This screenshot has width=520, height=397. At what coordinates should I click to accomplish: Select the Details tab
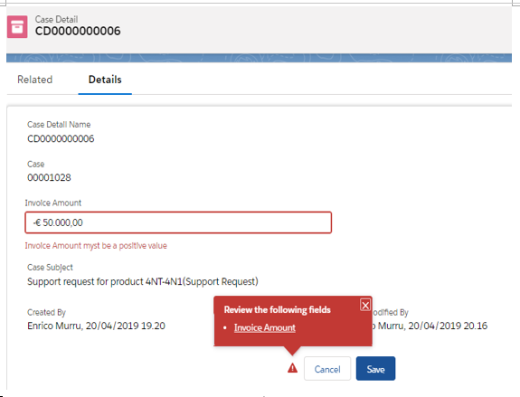coord(105,80)
